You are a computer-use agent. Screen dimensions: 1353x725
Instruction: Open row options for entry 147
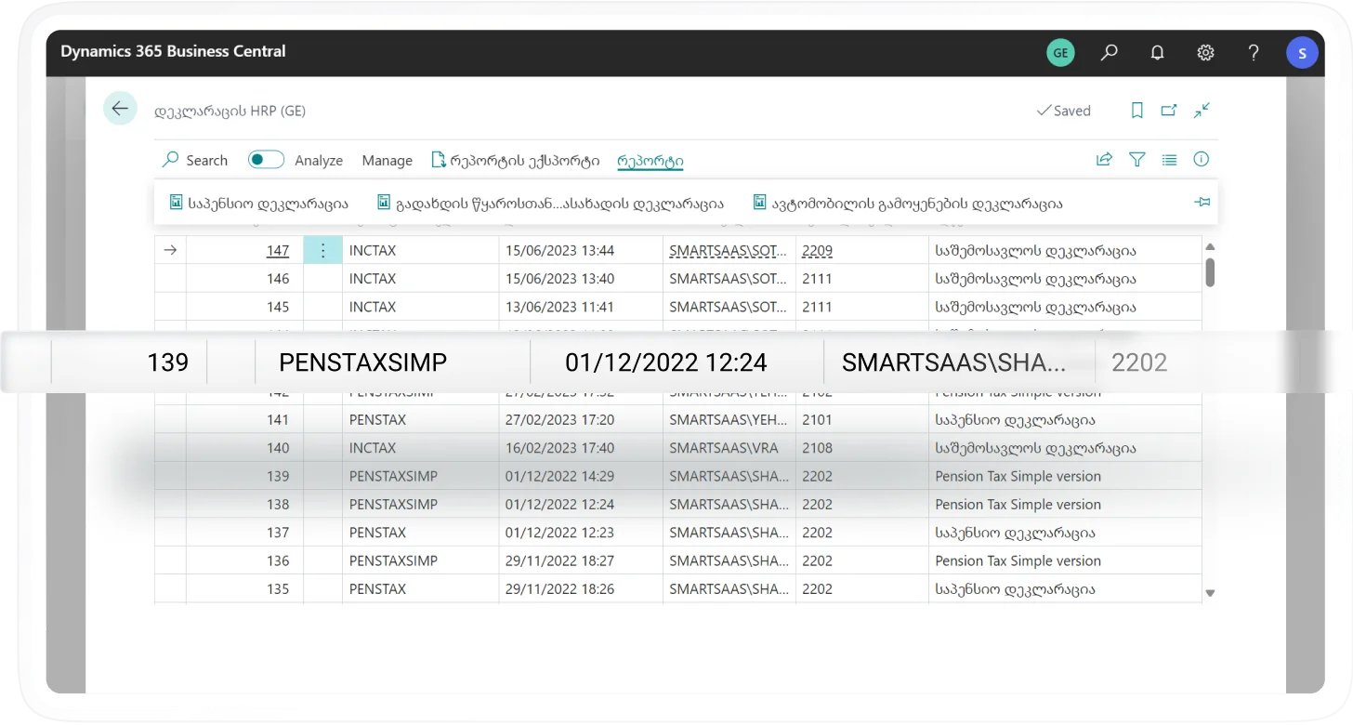pyautogui.click(x=322, y=250)
